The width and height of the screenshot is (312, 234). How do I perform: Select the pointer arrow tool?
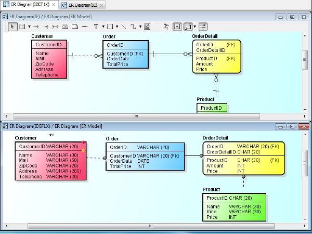(13, 26)
